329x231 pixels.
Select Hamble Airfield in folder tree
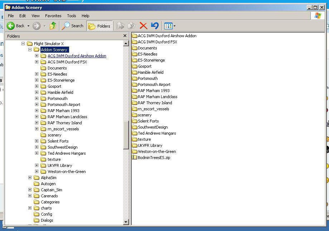click(x=61, y=92)
